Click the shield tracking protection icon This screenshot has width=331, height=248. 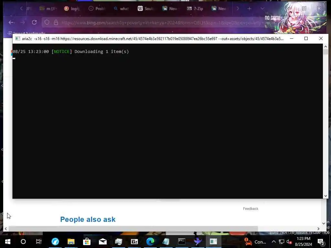(47, 22)
